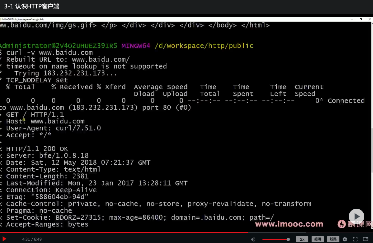Click the play icon in the player bar
Viewport: 373px width, 243px height.
4,239
